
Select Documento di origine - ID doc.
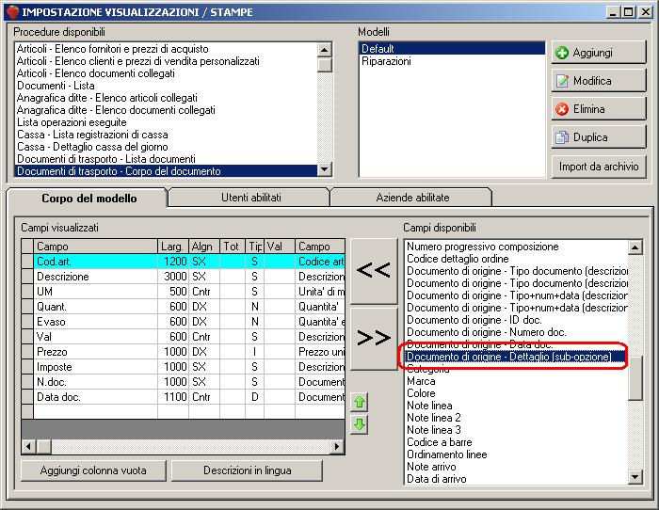tap(516, 320)
